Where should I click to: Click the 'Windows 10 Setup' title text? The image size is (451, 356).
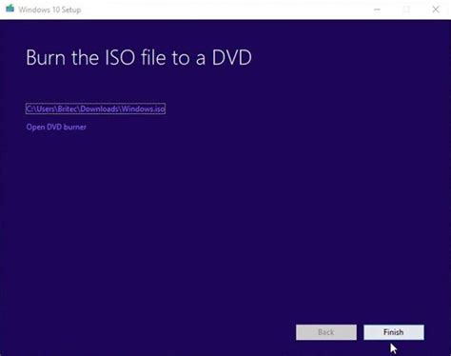pyautogui.click(x=49, y=10)
